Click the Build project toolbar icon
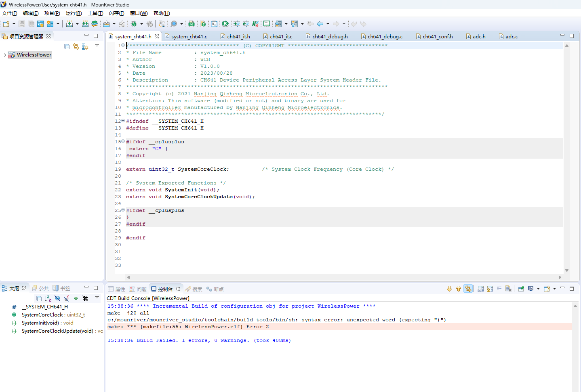581x392 pixels. point(69,24)
